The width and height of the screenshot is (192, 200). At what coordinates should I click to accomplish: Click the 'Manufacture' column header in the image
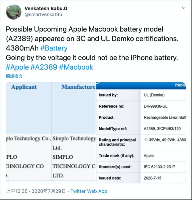click(x=78, y=87)
